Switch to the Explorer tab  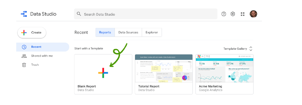(152, 32)
